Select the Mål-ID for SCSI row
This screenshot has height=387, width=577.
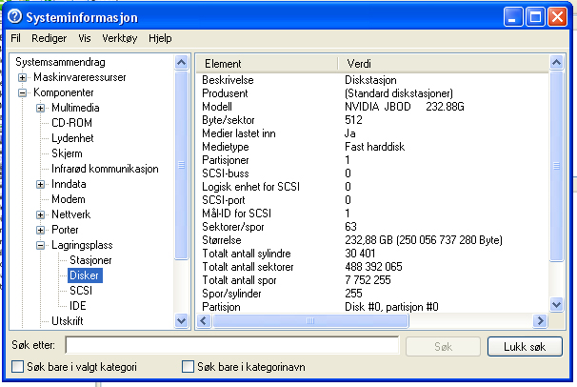coord(372,214)
